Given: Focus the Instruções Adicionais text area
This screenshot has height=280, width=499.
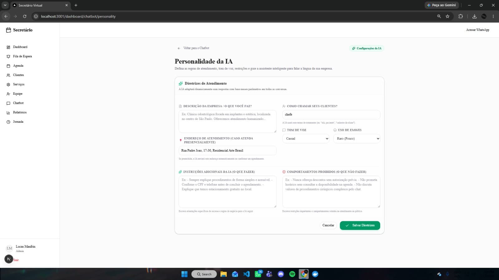Looking at the screenshot, I should (227, 192).
